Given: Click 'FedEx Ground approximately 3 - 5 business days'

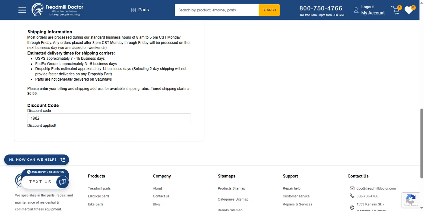Looking at the screenshot, I should pyautogui.click(x=76, y=64).
